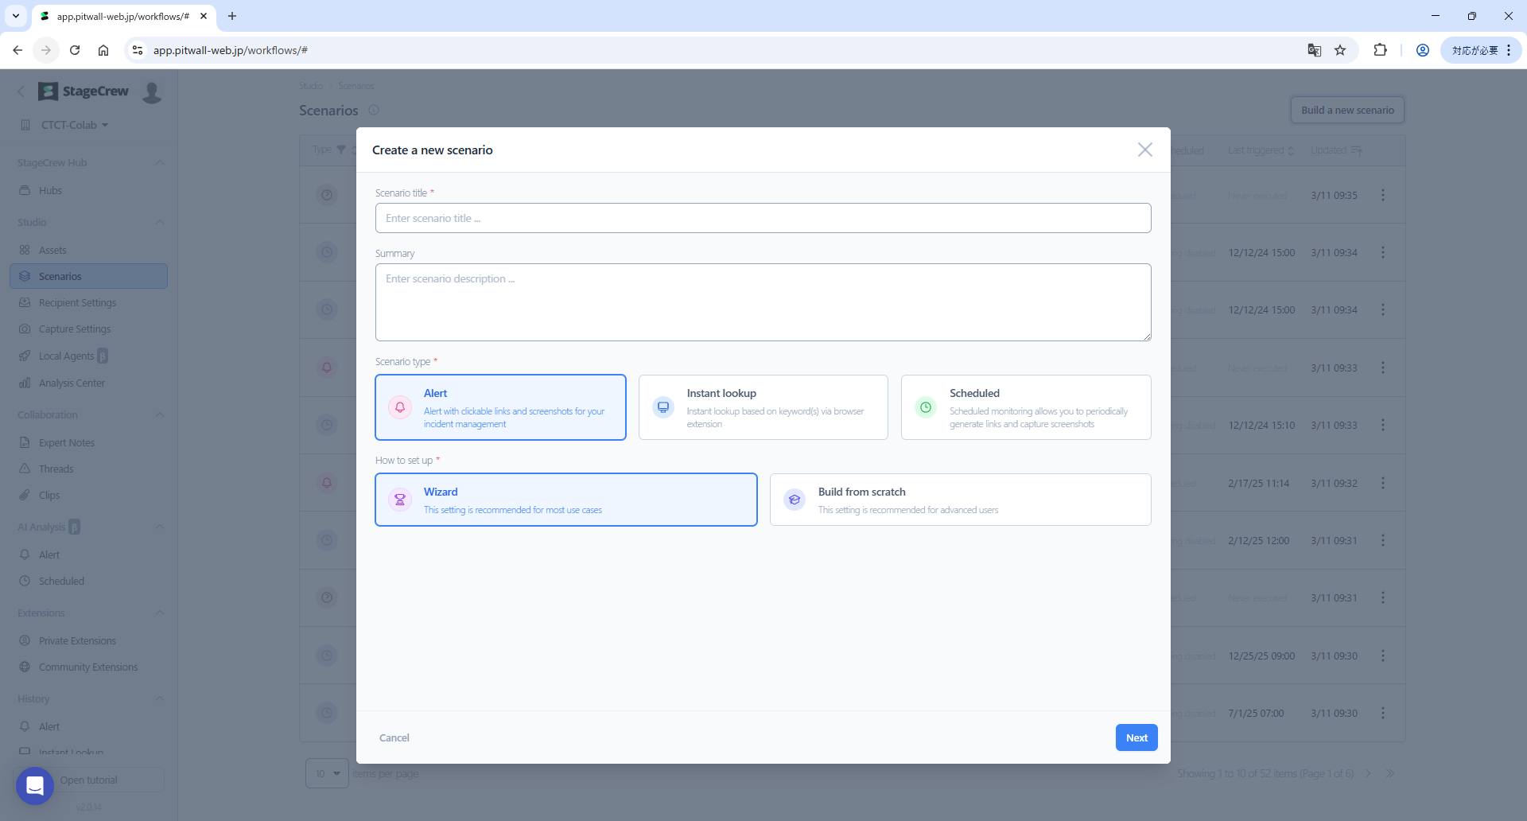Open the CTCT-Colab workspace dropdown
The width and height of the screenshot is (1527, 821).
point(75,125)
